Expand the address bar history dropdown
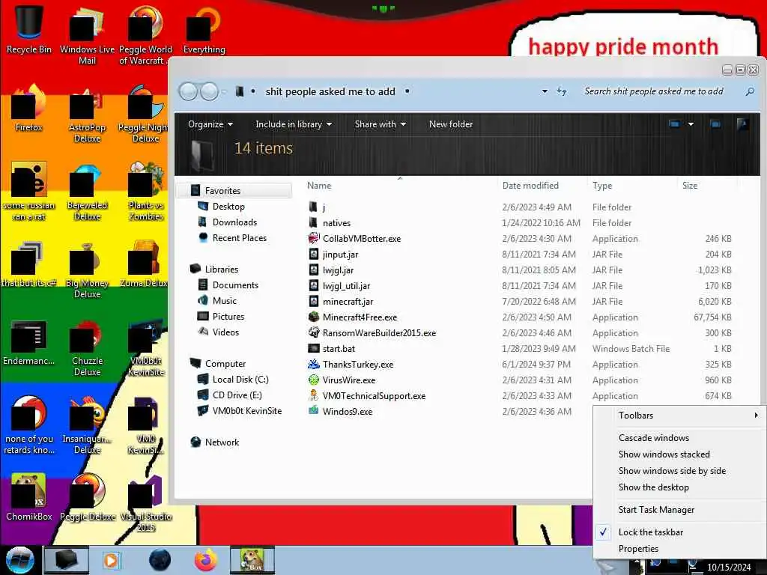This screenshot has width=767, height=575. 545,91
